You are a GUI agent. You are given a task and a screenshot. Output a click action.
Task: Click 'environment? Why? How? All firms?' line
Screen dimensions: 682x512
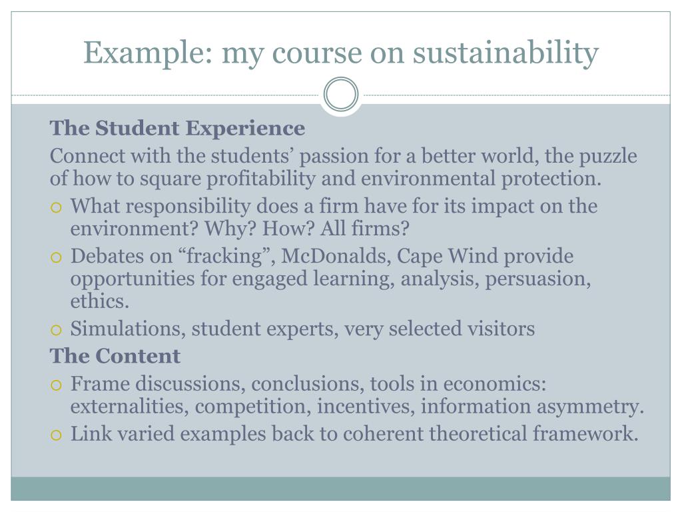pyautogui.click(x=240, y=229)
